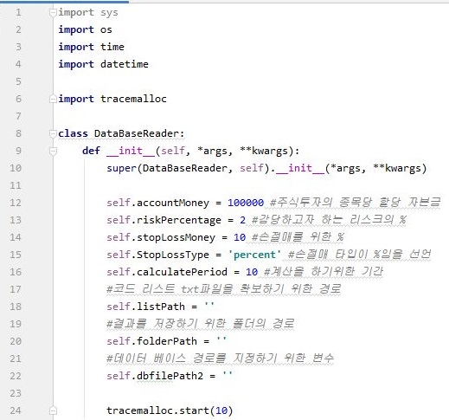The width and height of the screenshot is (449, 420).
Task: Click fold end marker at line 24
Action: click(53, 410)
